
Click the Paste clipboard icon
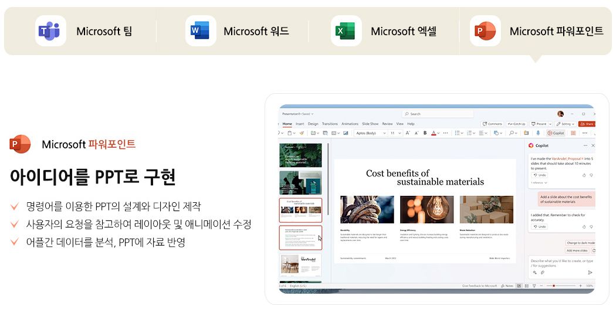[290, 133]
